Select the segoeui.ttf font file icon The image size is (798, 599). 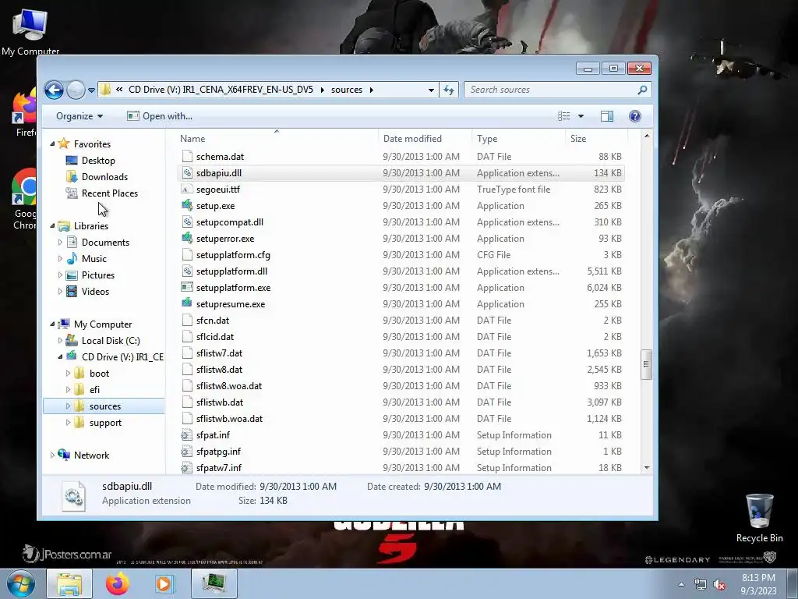click(x=187, y=189)
